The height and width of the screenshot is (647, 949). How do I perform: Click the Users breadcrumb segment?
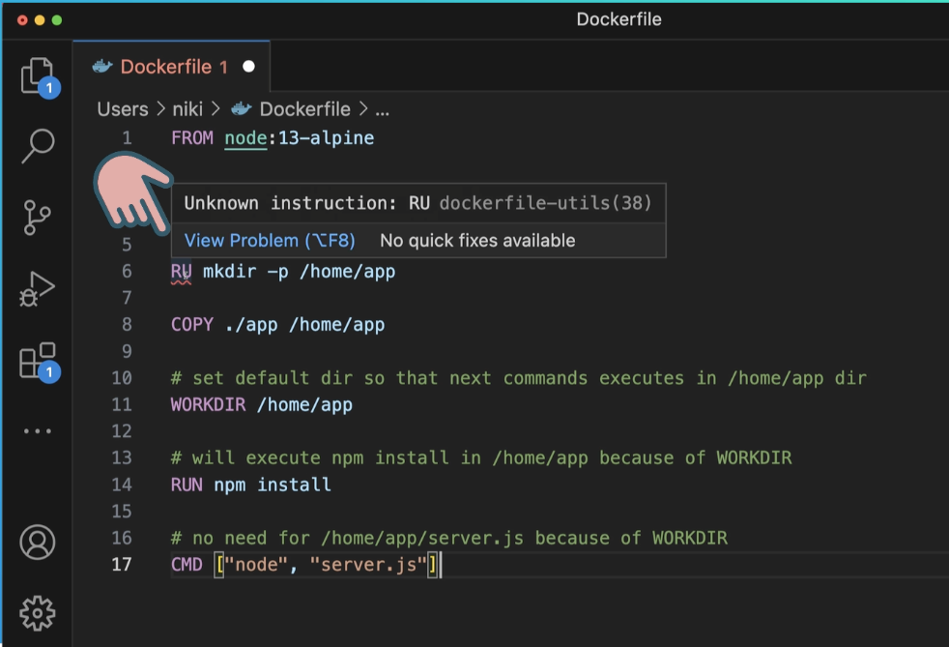pos(123,109)
